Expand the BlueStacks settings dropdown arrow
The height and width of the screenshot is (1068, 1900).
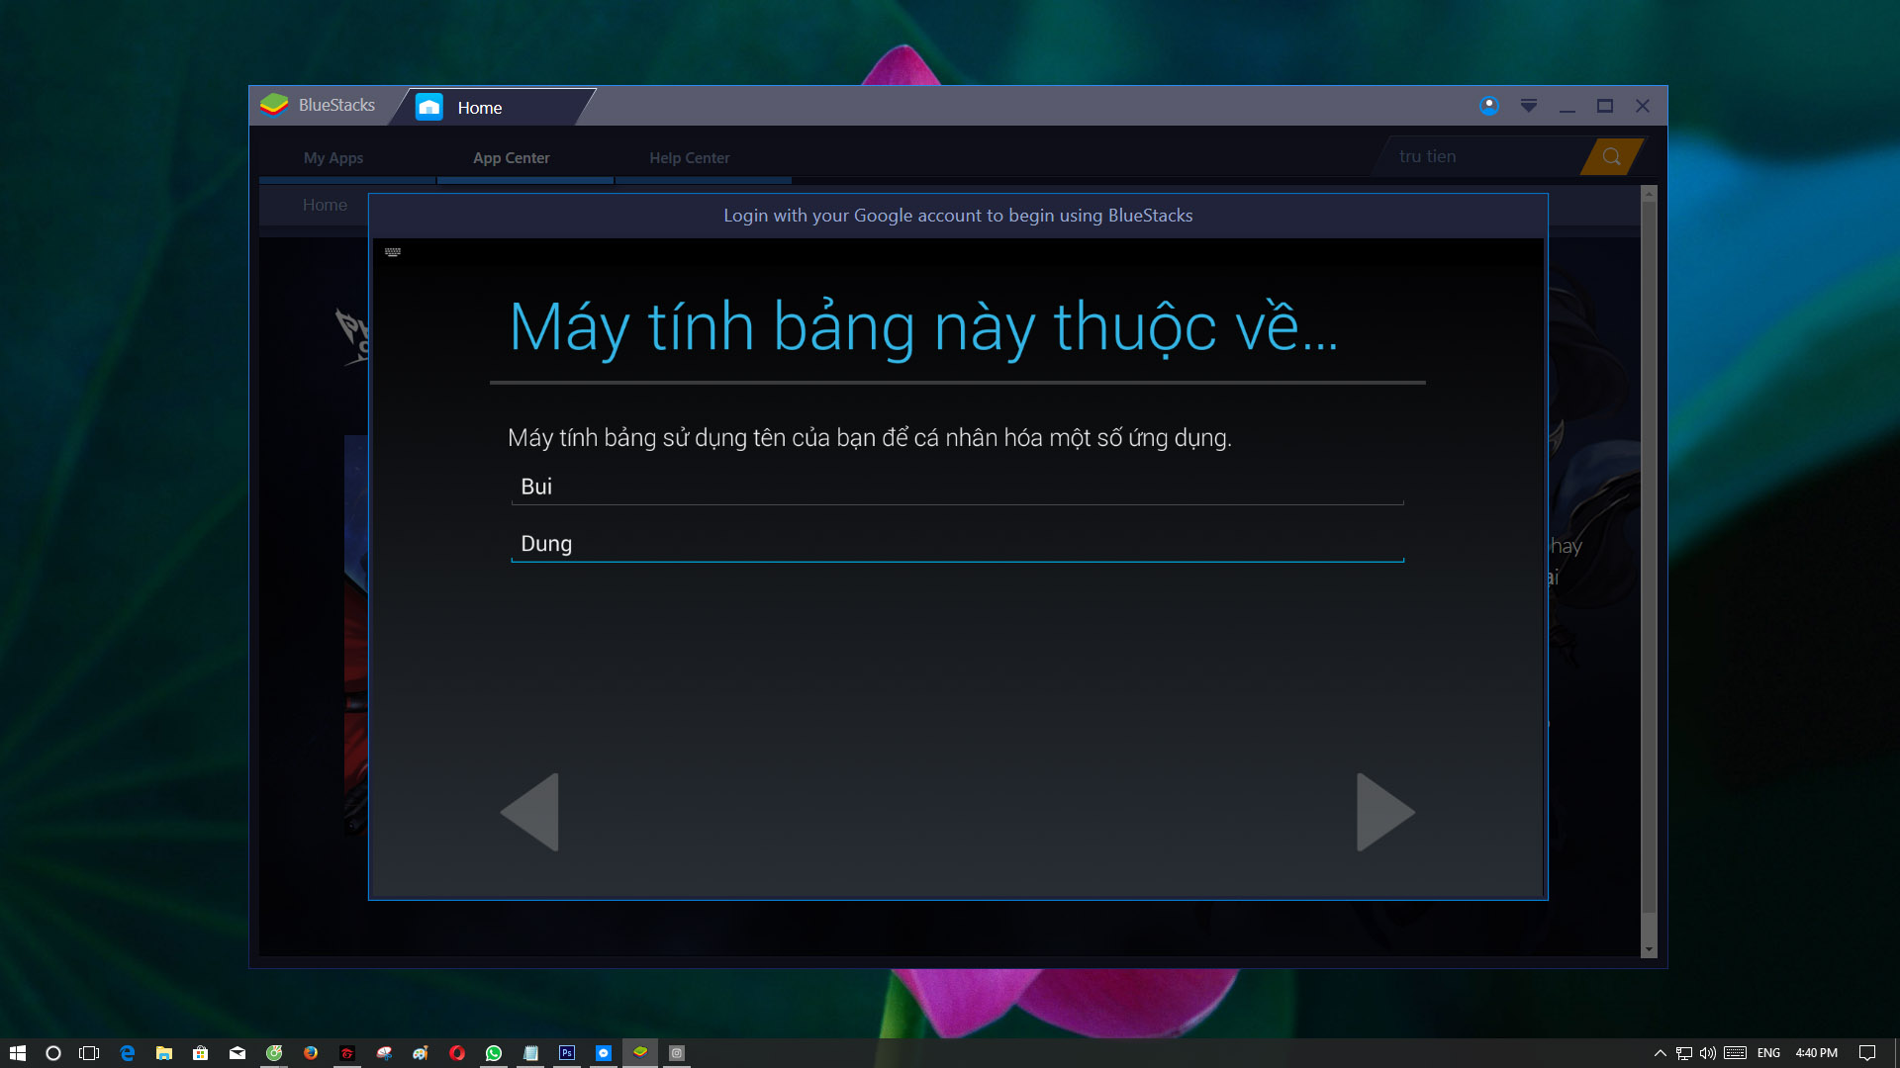[x=1528, y=106]
